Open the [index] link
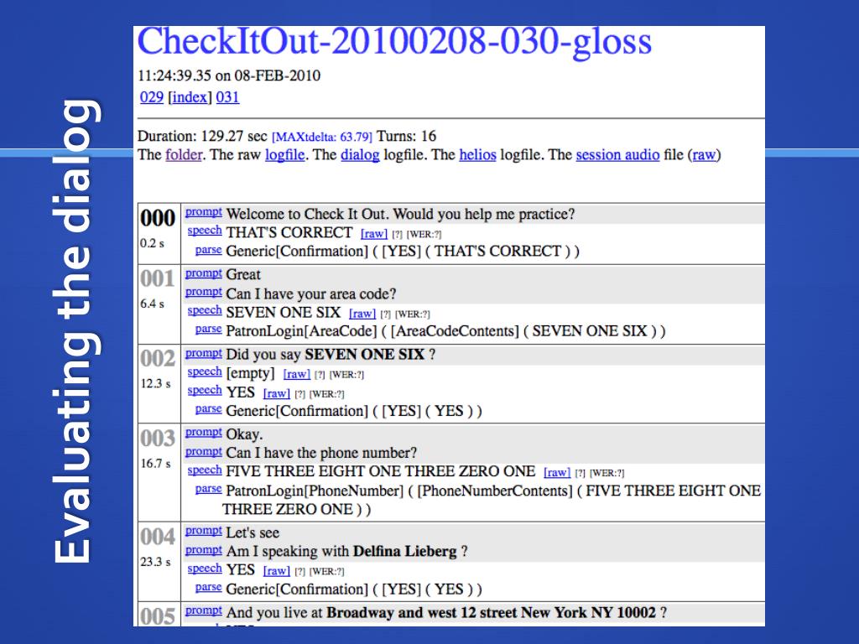This screenshot has width=859, height=644. (190, 97)
